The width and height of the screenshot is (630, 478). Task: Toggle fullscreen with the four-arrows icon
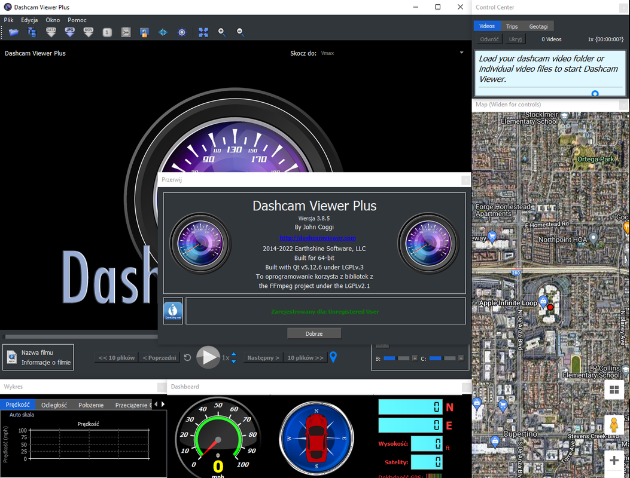pos(203,32)
